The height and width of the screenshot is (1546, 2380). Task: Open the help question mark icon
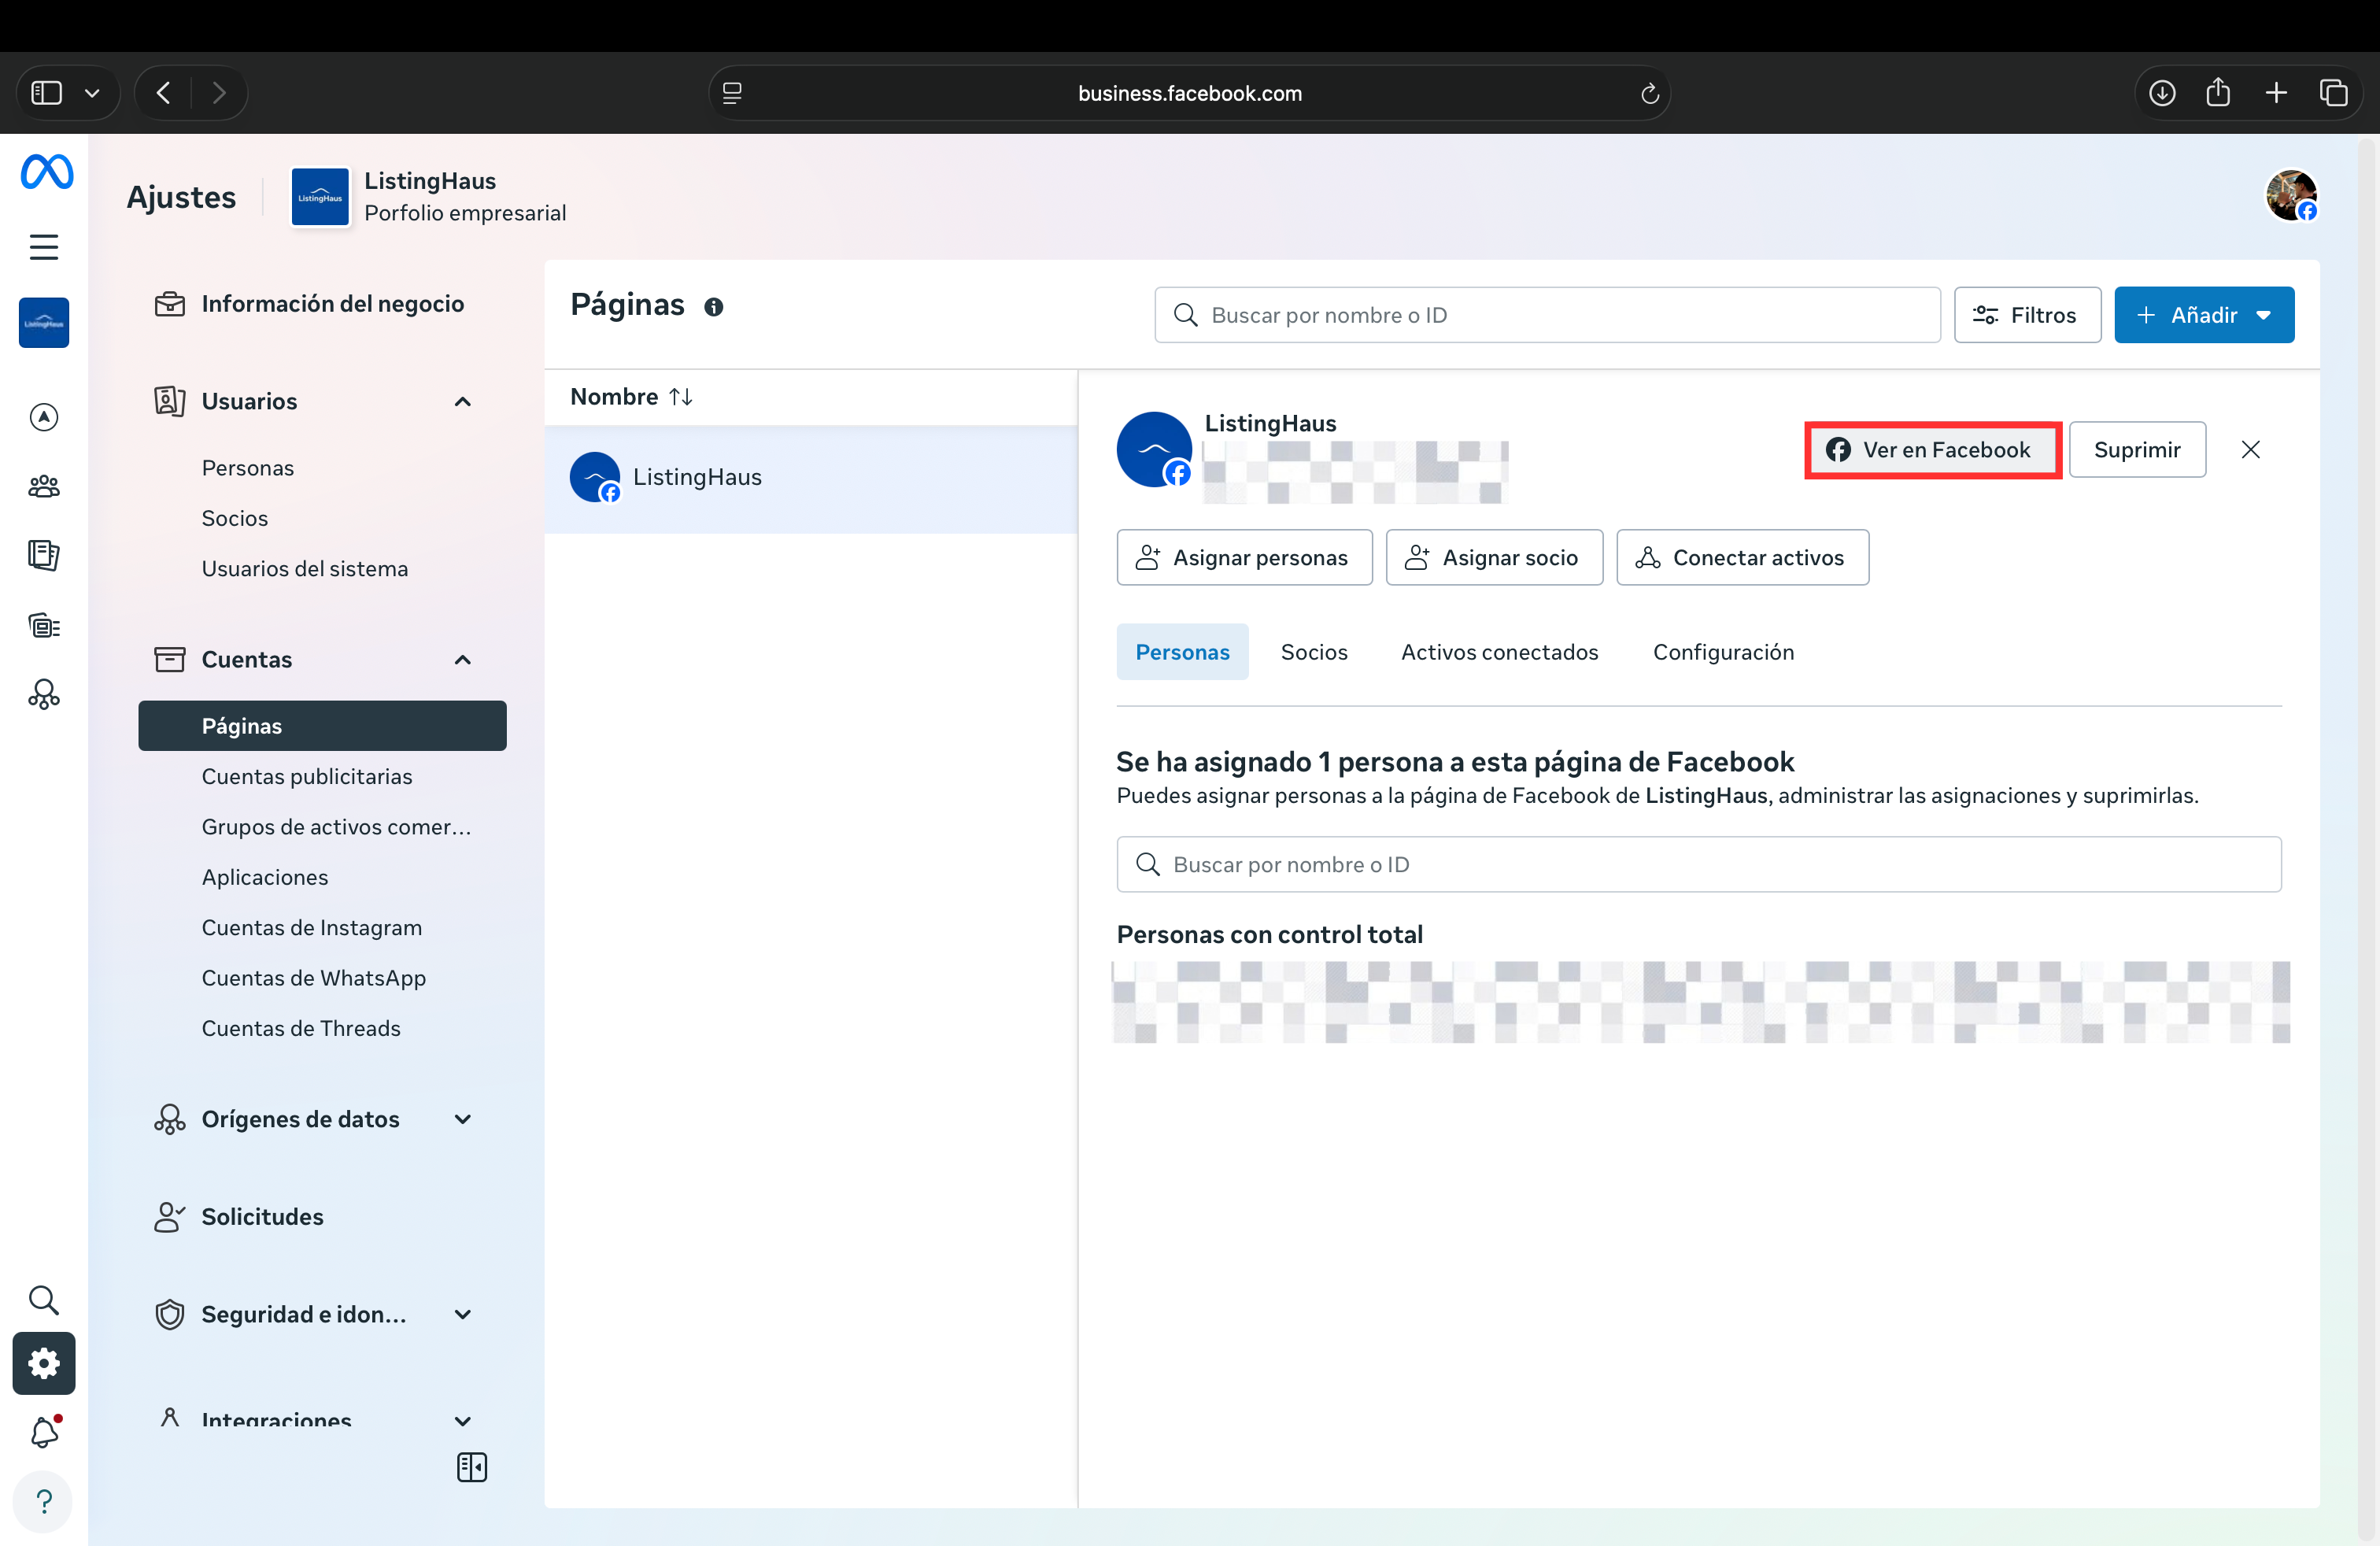click(x=43, y=1501)
